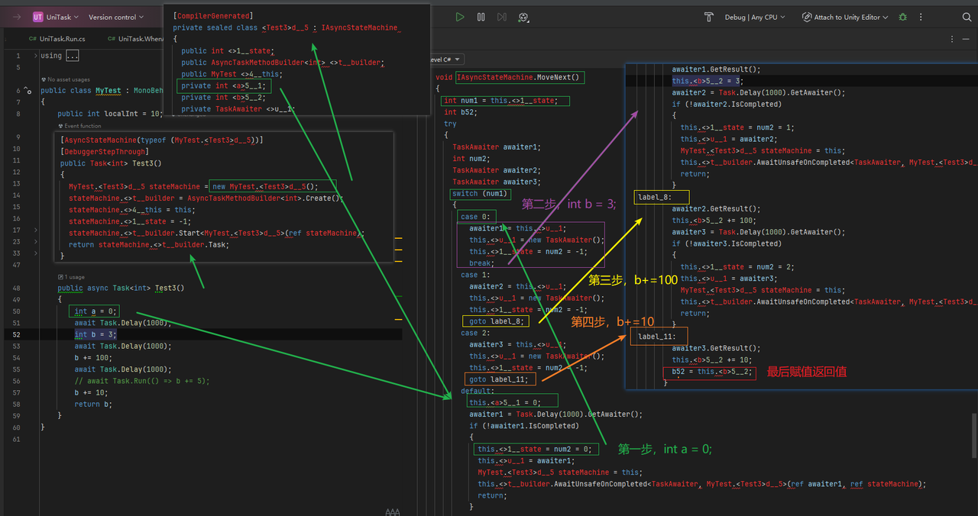Screen dimensions: 978x516
Task: Switch to the UniTask.Run.cs tab
Action: (57, 38)
